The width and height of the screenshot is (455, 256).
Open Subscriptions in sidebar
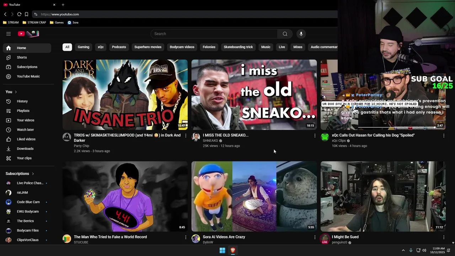click(27, 67)
